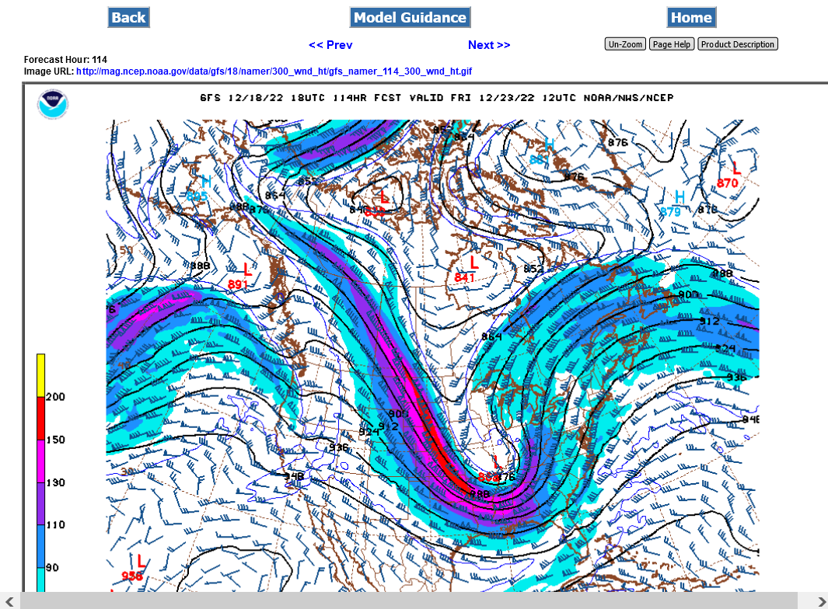Image resolution: width=828 pixels, height=609 pixels.
Task: Open Page Help
Action: click(671, 44)
